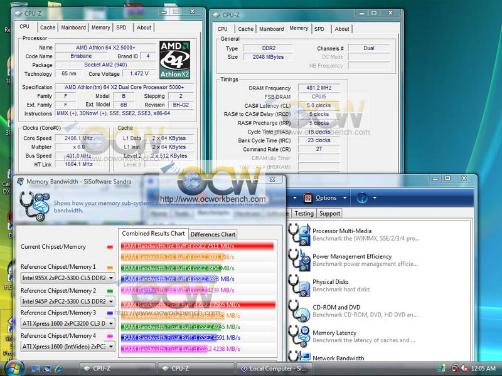Open SPD tab in left CPU-Z
Screen dimensions: 502x376
[x=121, y=28]
